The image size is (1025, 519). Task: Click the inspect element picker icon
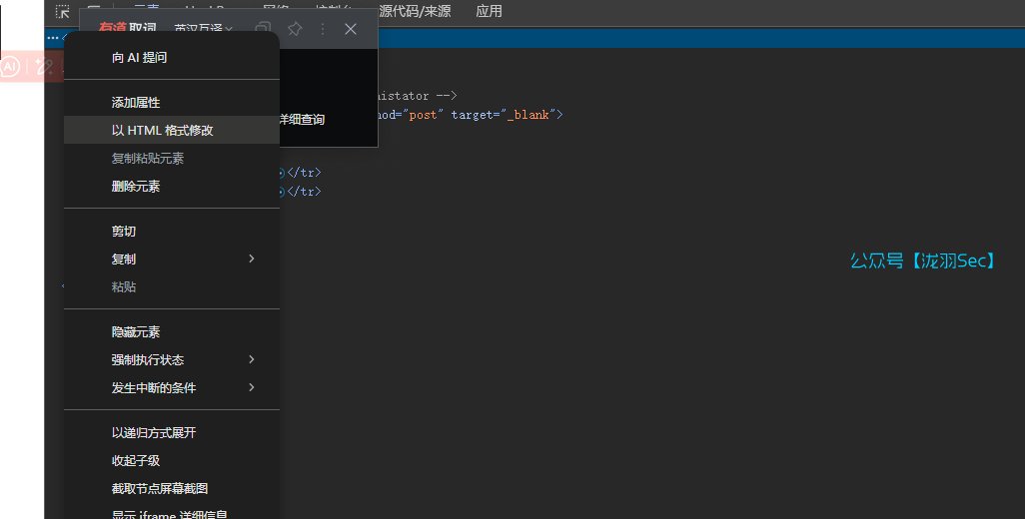[62, 12]
